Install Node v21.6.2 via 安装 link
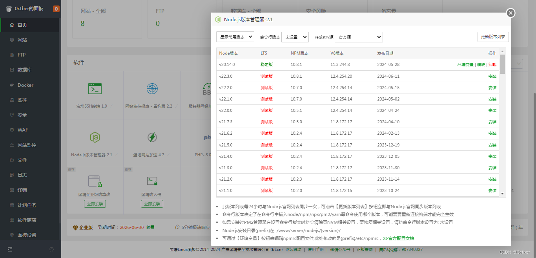This screenshot has width=536, height=258. point(492,134)
